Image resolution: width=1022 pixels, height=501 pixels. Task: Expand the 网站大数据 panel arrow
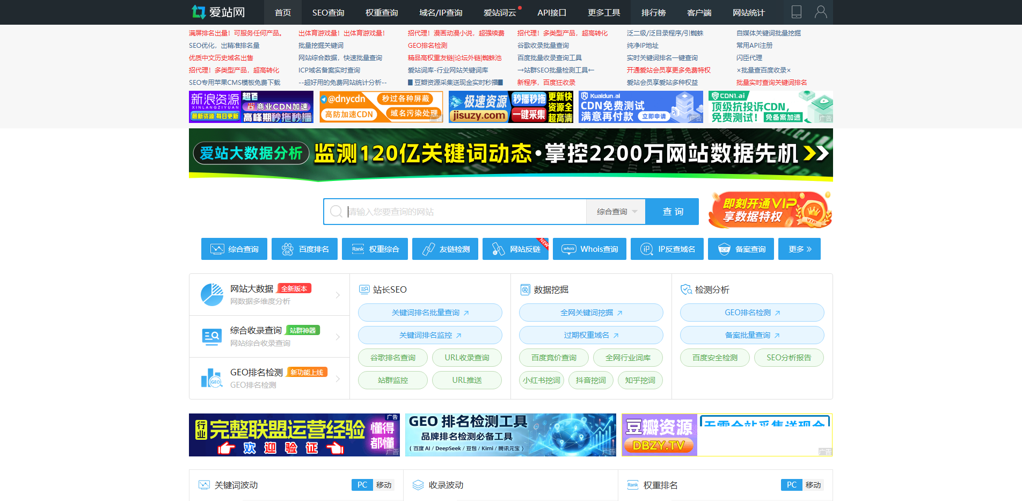tap(338, 295)
